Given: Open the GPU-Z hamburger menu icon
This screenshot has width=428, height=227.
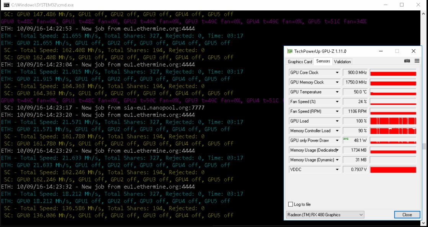Looking at the screenshot, I should tap(417, 61).
